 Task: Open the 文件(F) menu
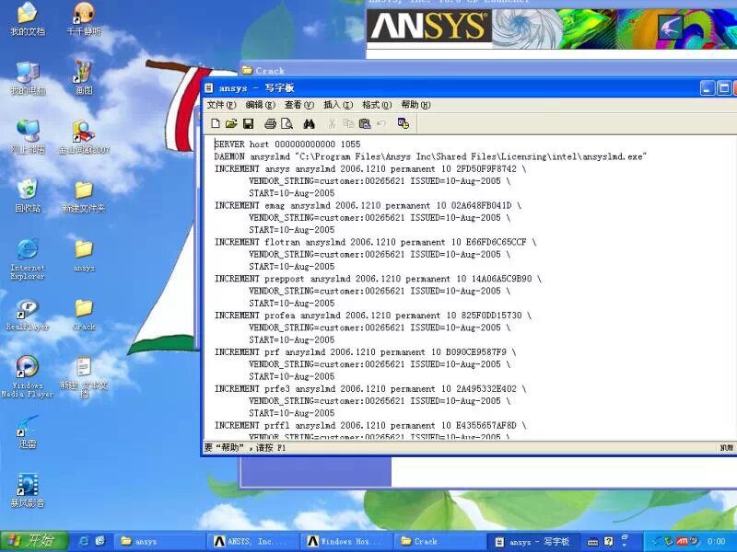pos(221,105)
